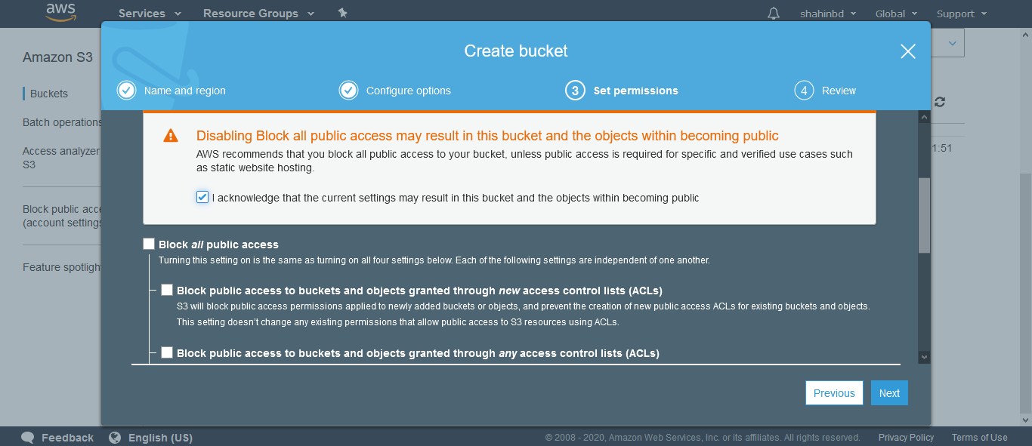Expand Resource Groups dropdown

pos(259,14)
